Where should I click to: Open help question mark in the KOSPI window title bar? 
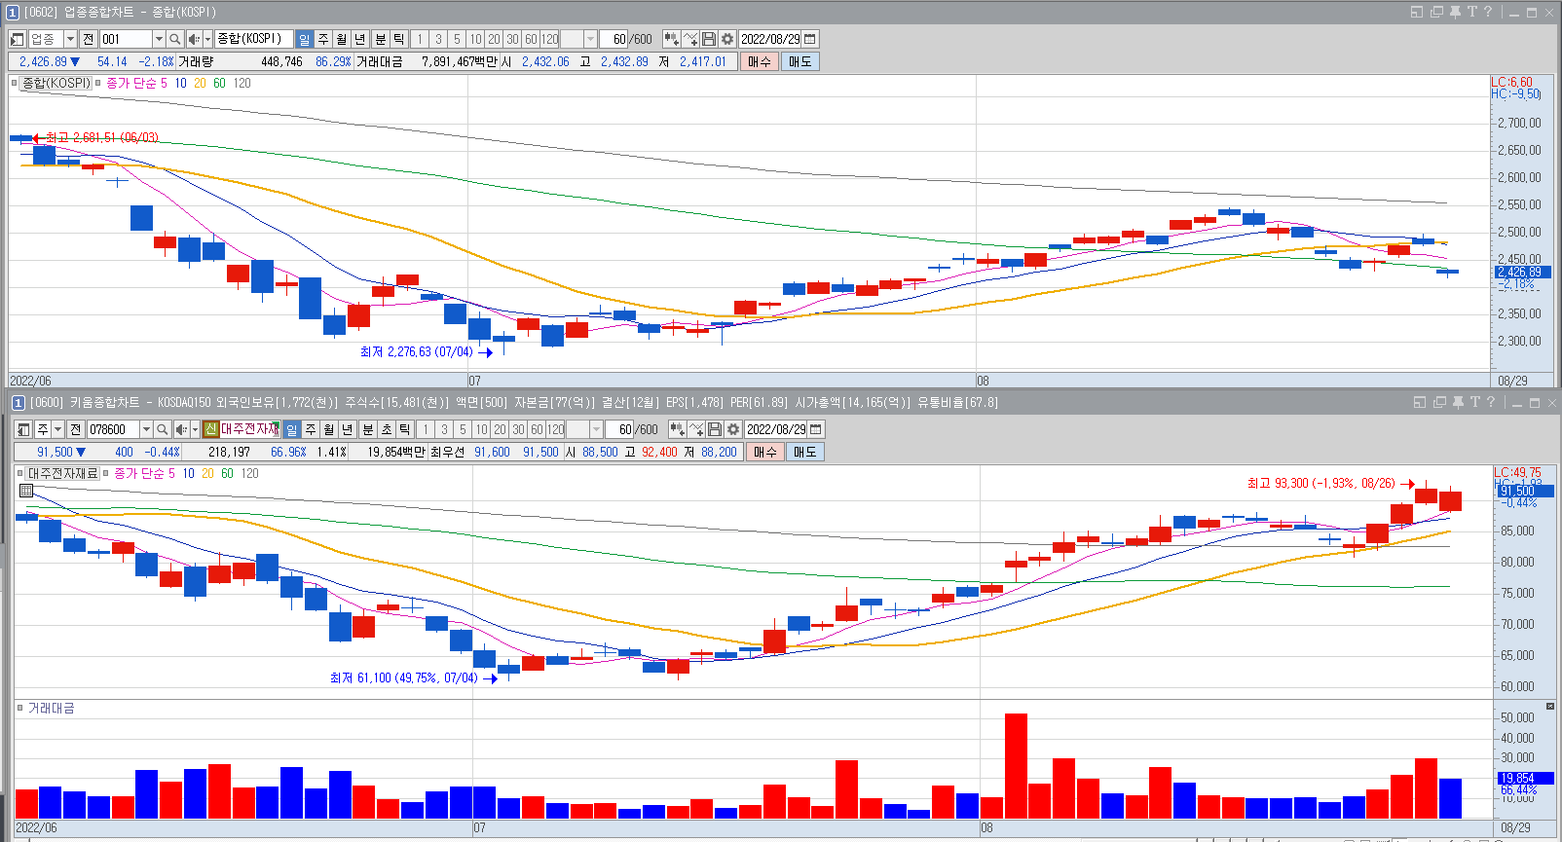click(x=1488, y=12)
